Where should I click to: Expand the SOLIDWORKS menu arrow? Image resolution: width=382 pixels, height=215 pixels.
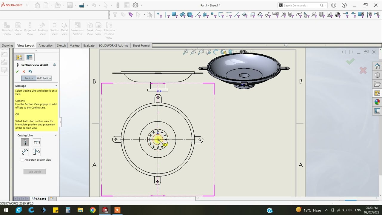pyautogui.click(x=27, y=5)
